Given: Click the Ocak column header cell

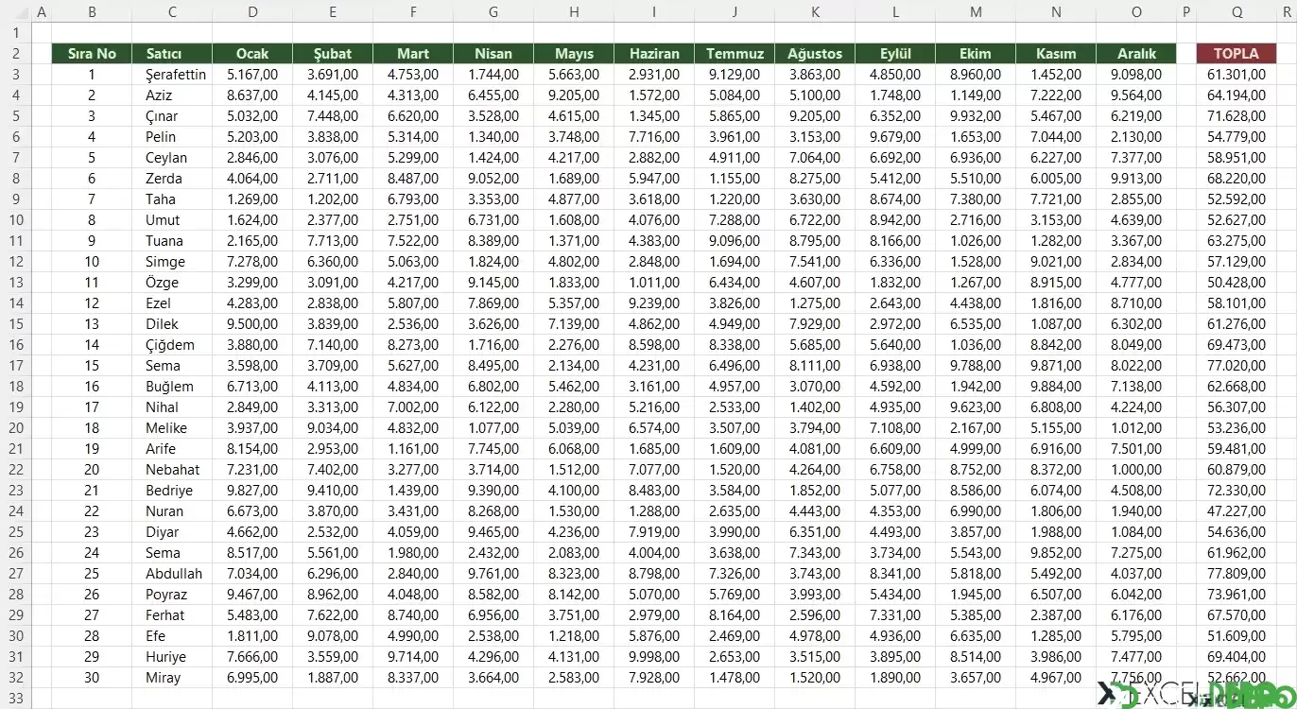Looking at the screenshot, I should click(x=252, y=54).
